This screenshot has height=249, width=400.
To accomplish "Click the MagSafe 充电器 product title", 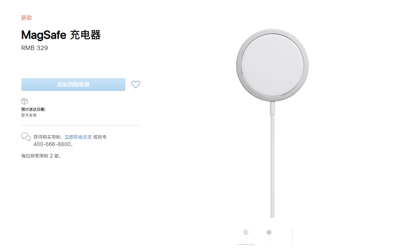I will click(x=61, y=35).
